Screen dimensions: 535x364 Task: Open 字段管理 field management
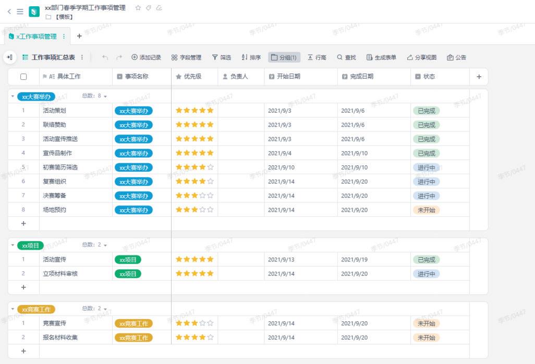click(186, 57)
